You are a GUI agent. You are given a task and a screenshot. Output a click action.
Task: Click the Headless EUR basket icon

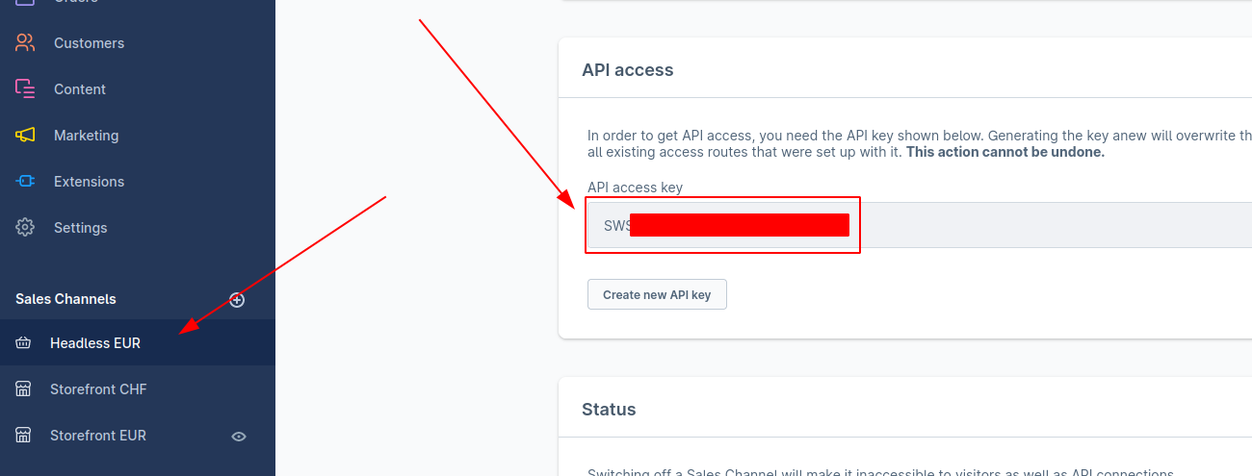[24, 343]
